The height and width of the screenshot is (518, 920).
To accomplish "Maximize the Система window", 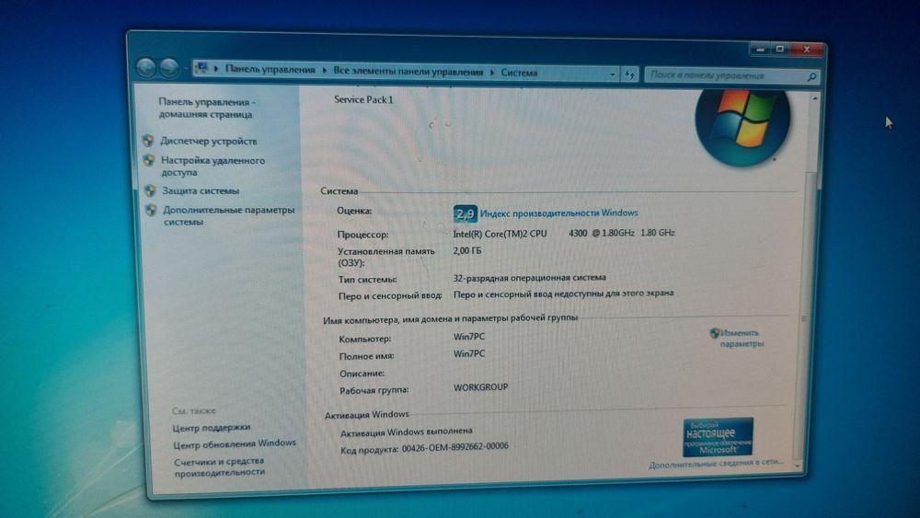I will (x=780, y=50).
